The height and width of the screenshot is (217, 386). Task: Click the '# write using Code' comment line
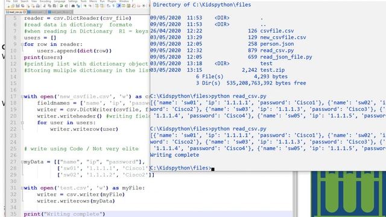81,149
